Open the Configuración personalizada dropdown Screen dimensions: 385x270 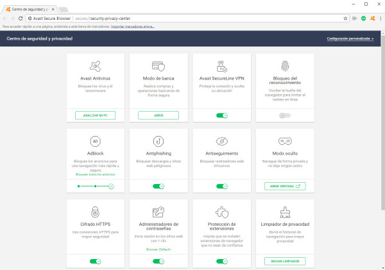[x=350, y=39]
